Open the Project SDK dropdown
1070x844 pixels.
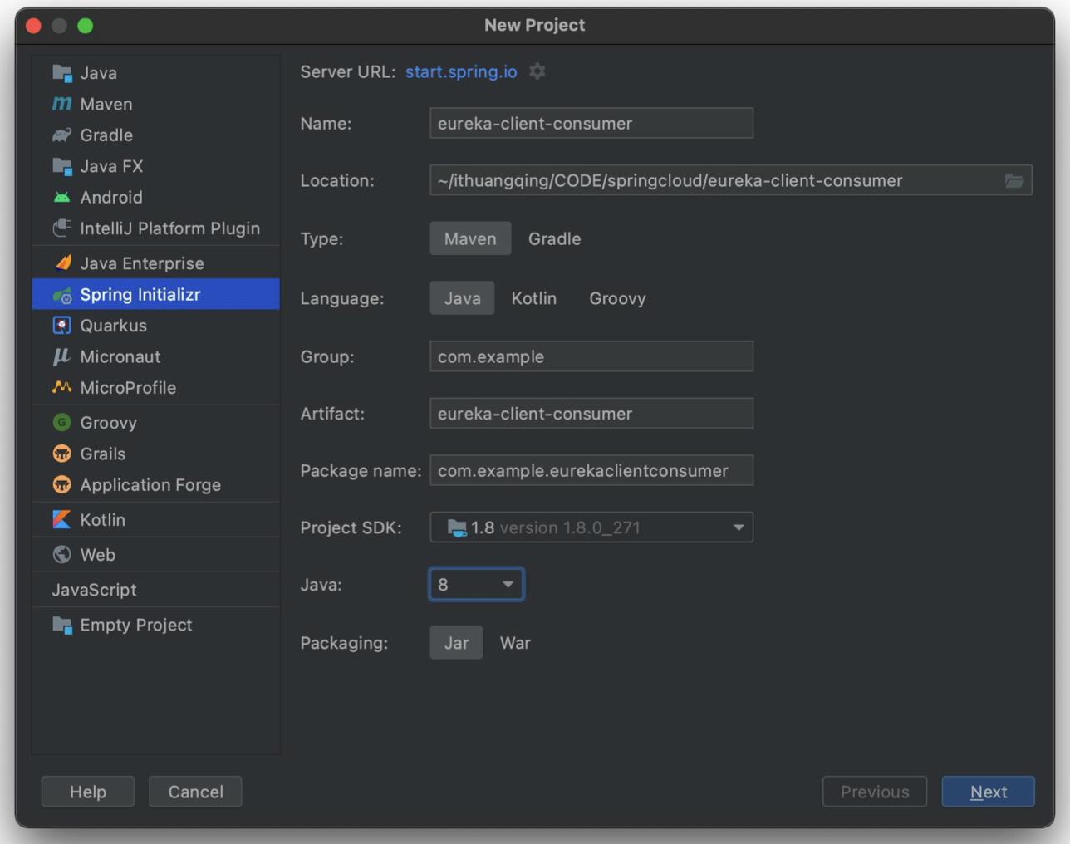tap(591, 527)
